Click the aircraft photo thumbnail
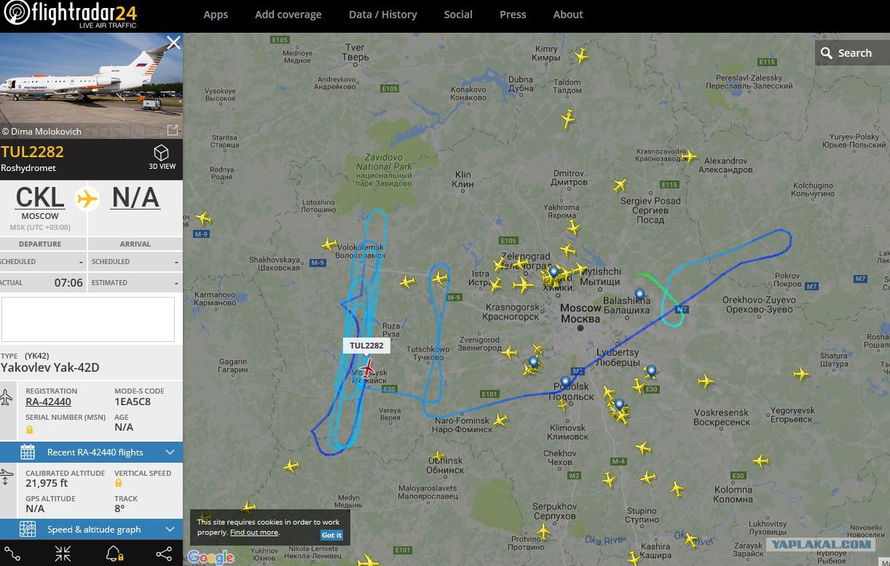The image size is (890, 566). tap(91, 85)
